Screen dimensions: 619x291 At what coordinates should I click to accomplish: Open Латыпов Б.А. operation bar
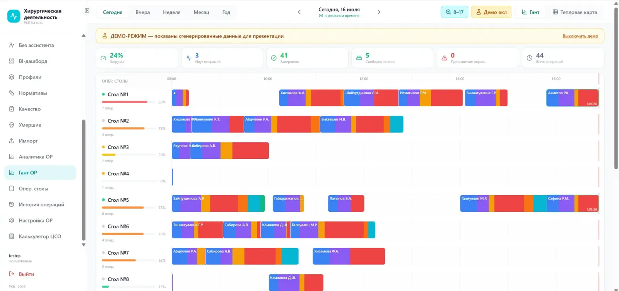tap(346, 203)
